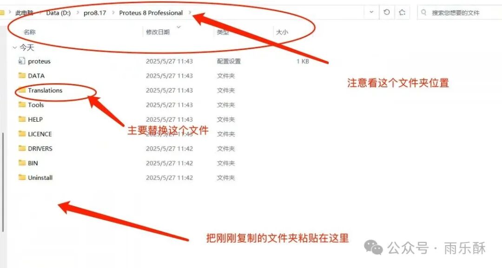
Task: Select the DRIVERS folder icon
Action: point(21,148)
